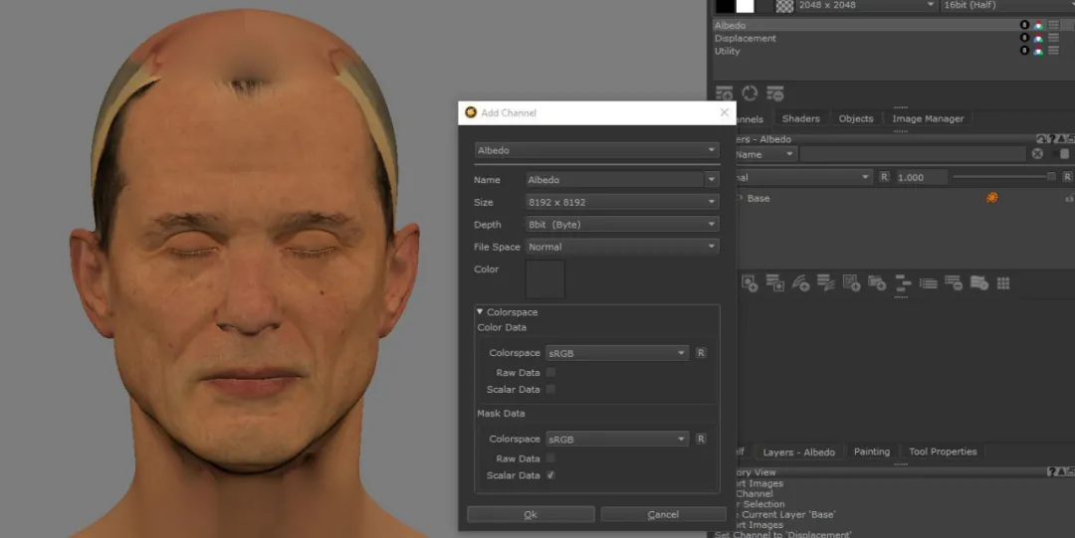Open the Depth dropdown showing 8bit (Byte)
The height and width of the screenshot is (538, 1075).
point(622,225)
